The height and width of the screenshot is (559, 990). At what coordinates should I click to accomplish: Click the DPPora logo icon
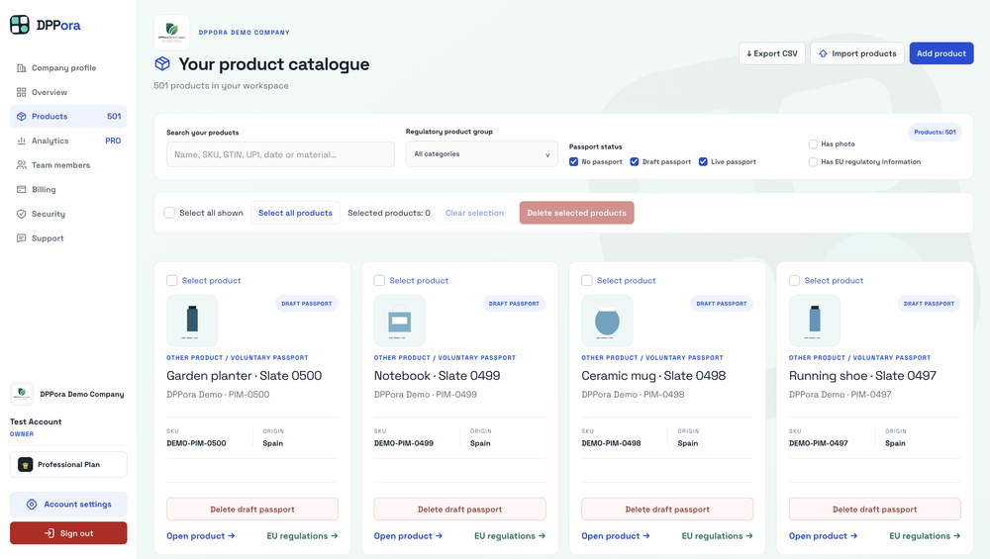(20, 25)
